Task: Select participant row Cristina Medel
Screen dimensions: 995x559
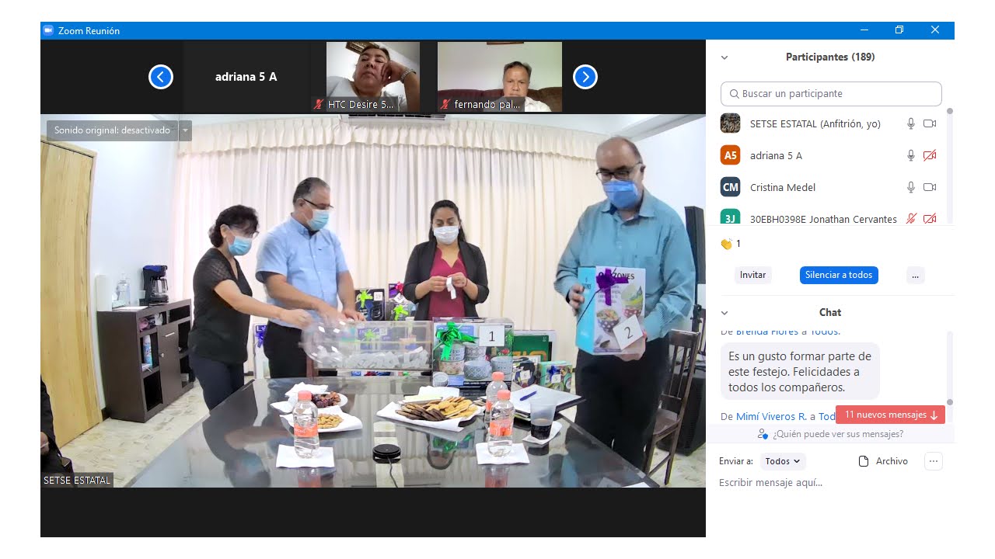Action: pyautogui.click(x=829, y=187)
